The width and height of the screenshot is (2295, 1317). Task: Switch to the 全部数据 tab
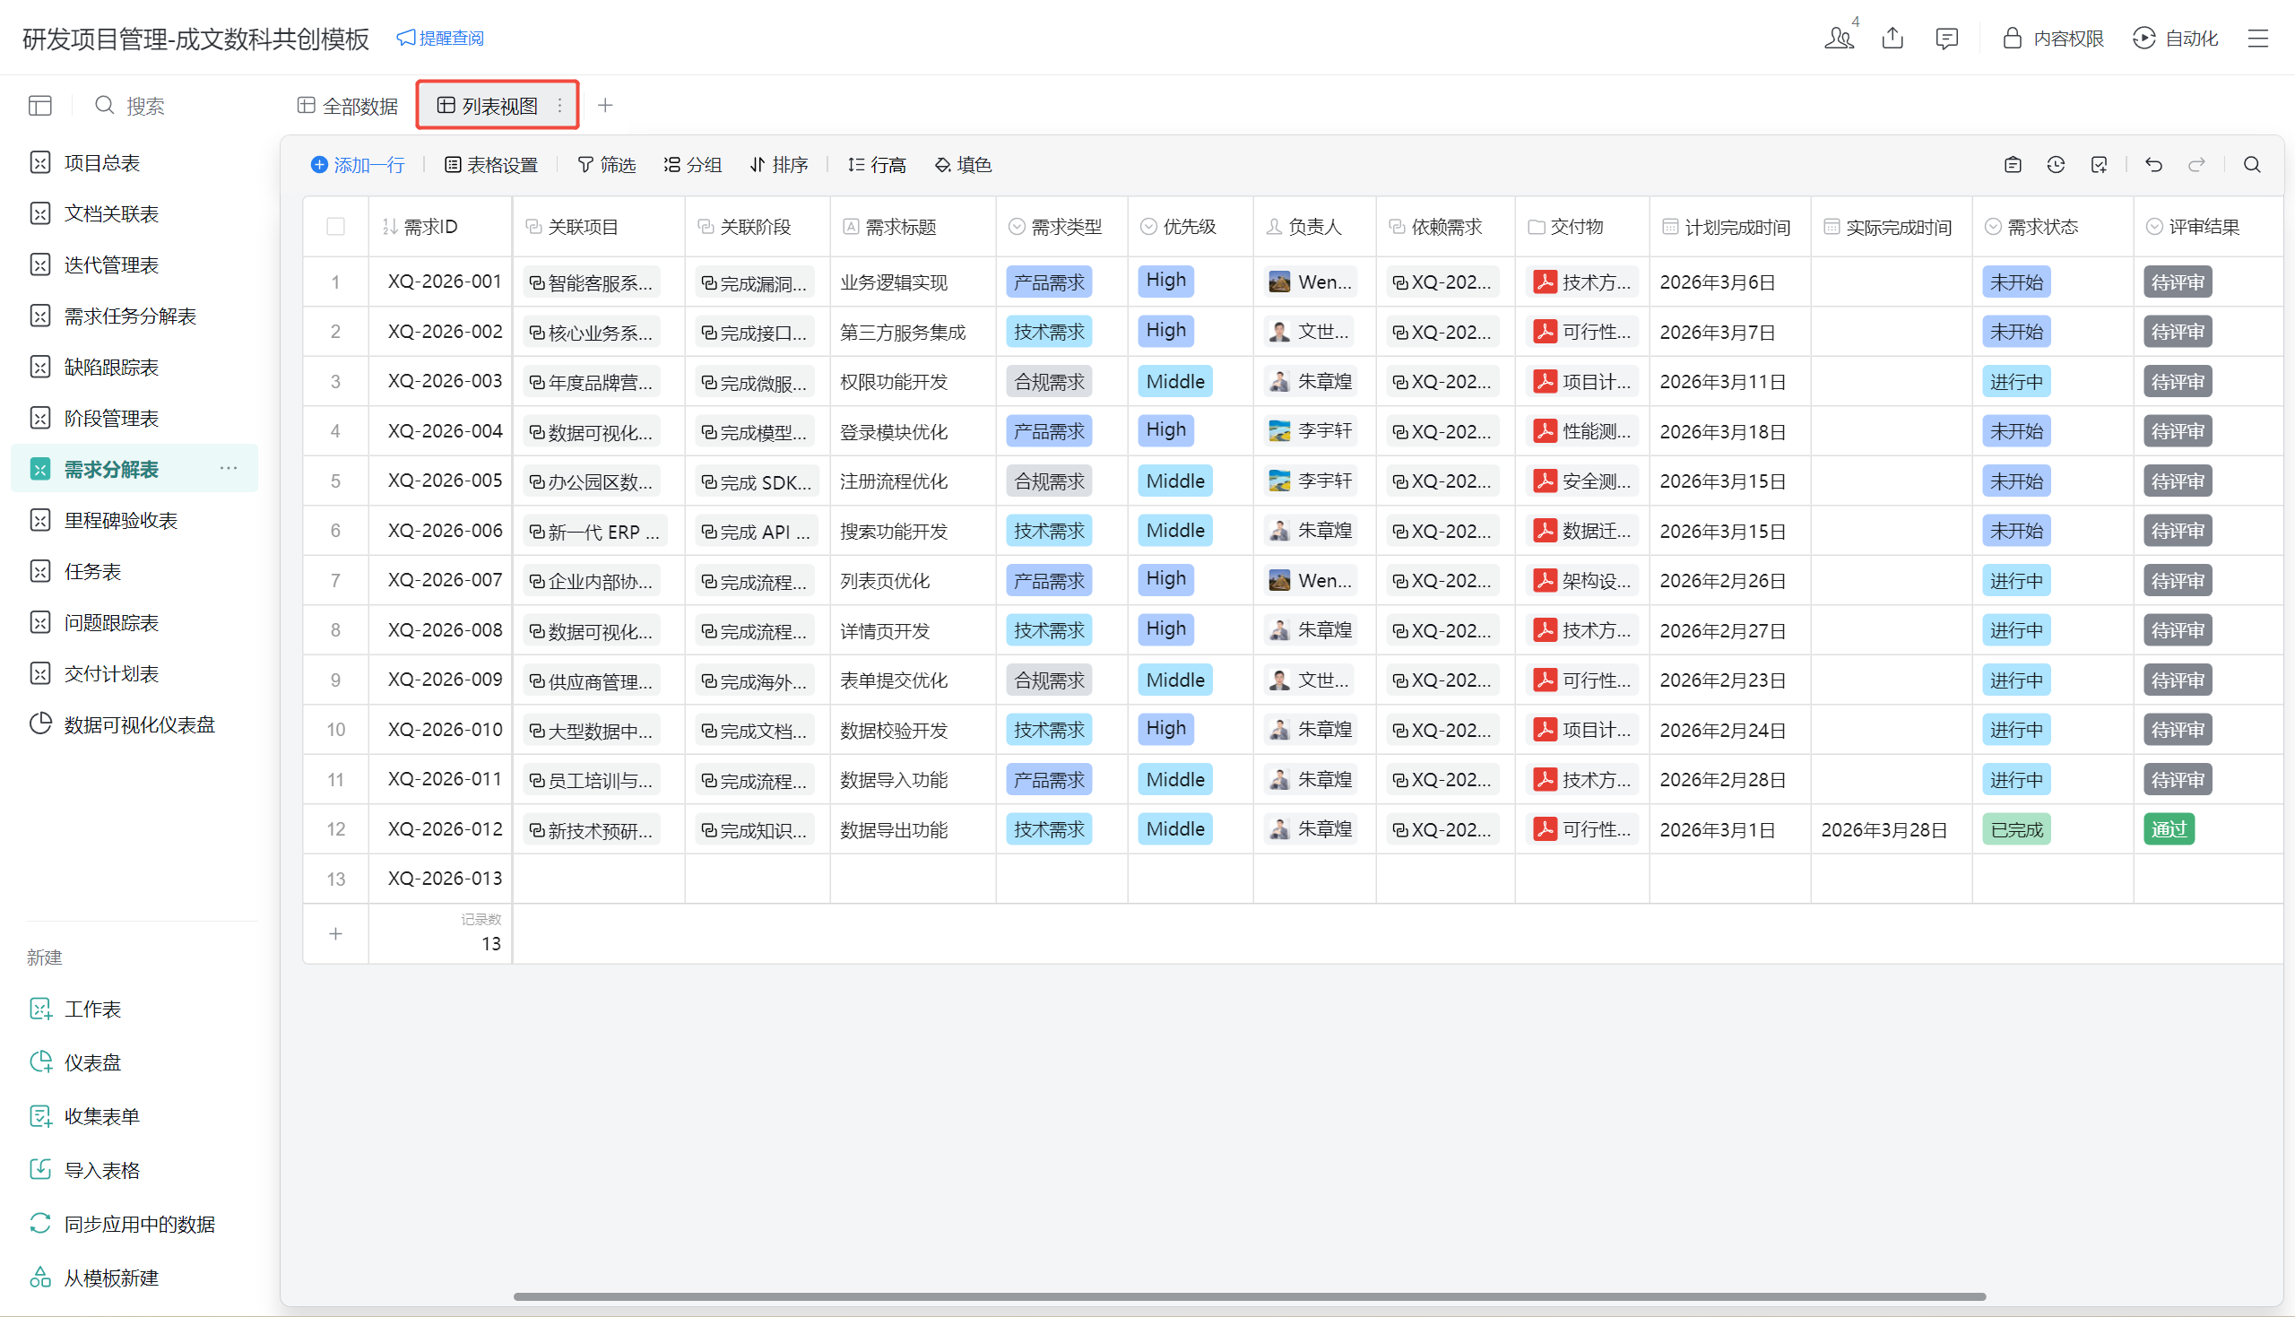(348, 106)
